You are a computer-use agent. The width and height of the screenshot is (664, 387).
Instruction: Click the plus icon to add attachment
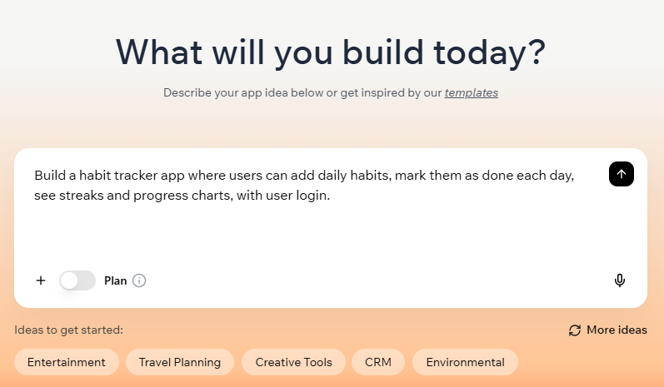41,280
